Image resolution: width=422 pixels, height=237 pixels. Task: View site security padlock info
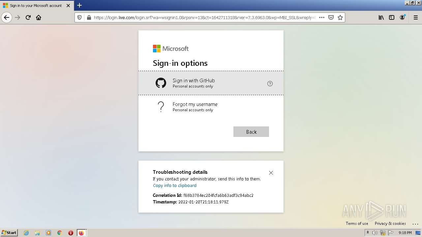click(x=89, y=17)
